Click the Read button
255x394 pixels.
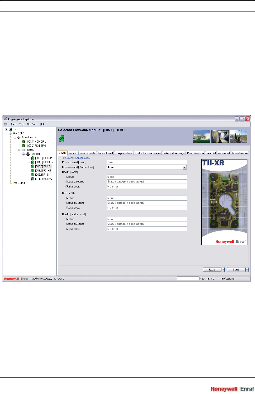click(x=212, y=269)
